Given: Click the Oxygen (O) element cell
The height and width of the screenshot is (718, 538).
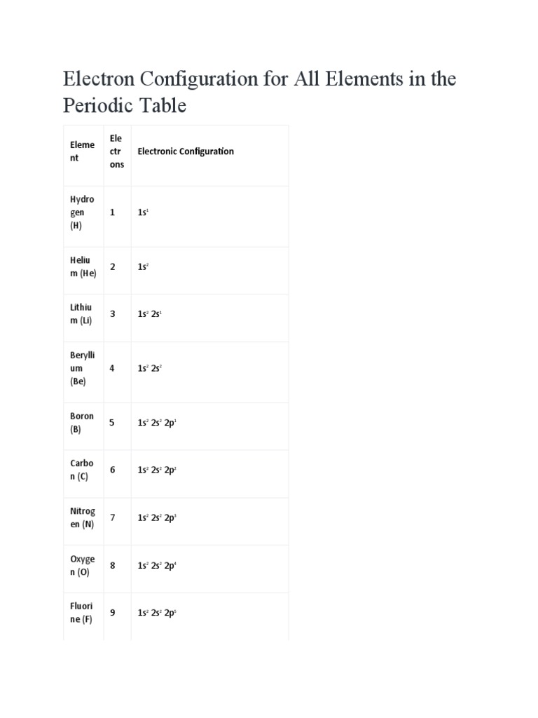Looking at the screenshot, I should [x=82, y=565].
